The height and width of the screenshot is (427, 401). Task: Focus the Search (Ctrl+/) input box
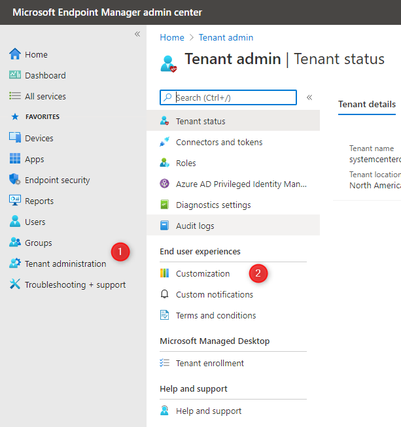(x=228, y=97)
